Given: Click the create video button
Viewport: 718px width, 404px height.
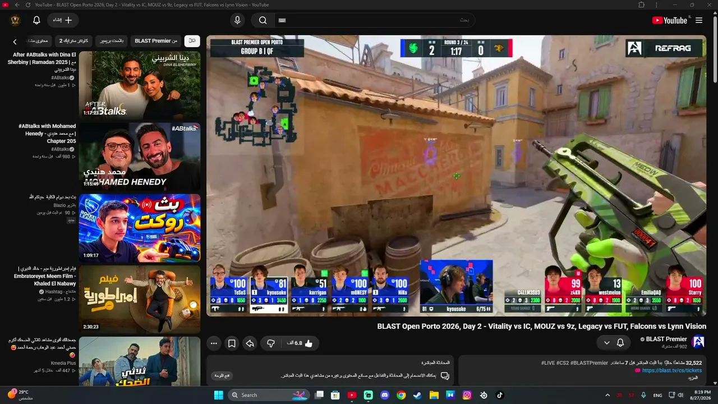Looking at the screenshot, I should (x=63, y=20).
